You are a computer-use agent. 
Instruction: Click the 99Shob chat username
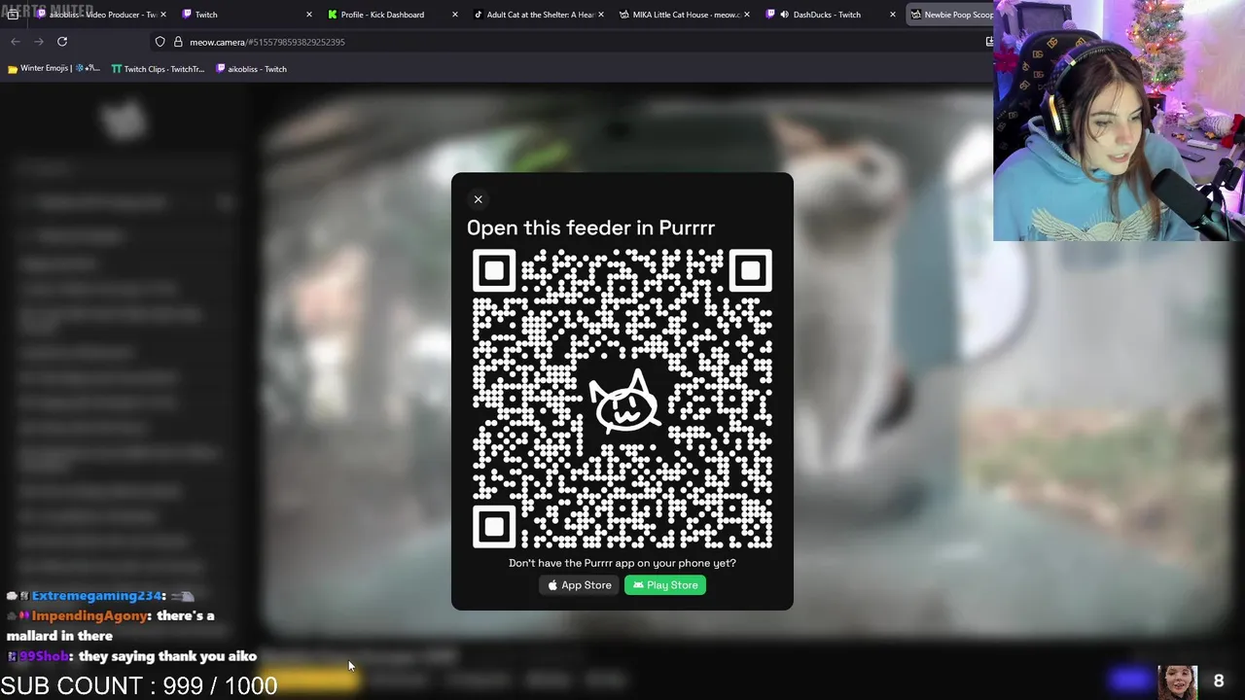click(45, 656)
